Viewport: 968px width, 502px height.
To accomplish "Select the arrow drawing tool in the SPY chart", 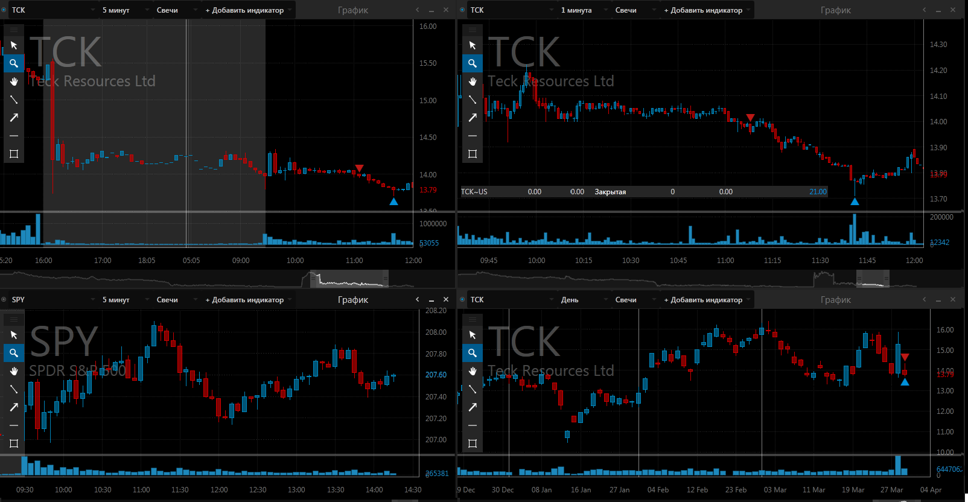I will point(14,407).
